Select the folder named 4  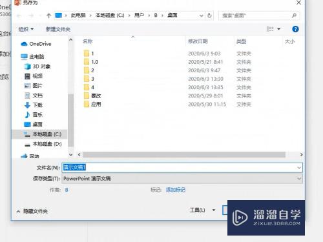89,87
